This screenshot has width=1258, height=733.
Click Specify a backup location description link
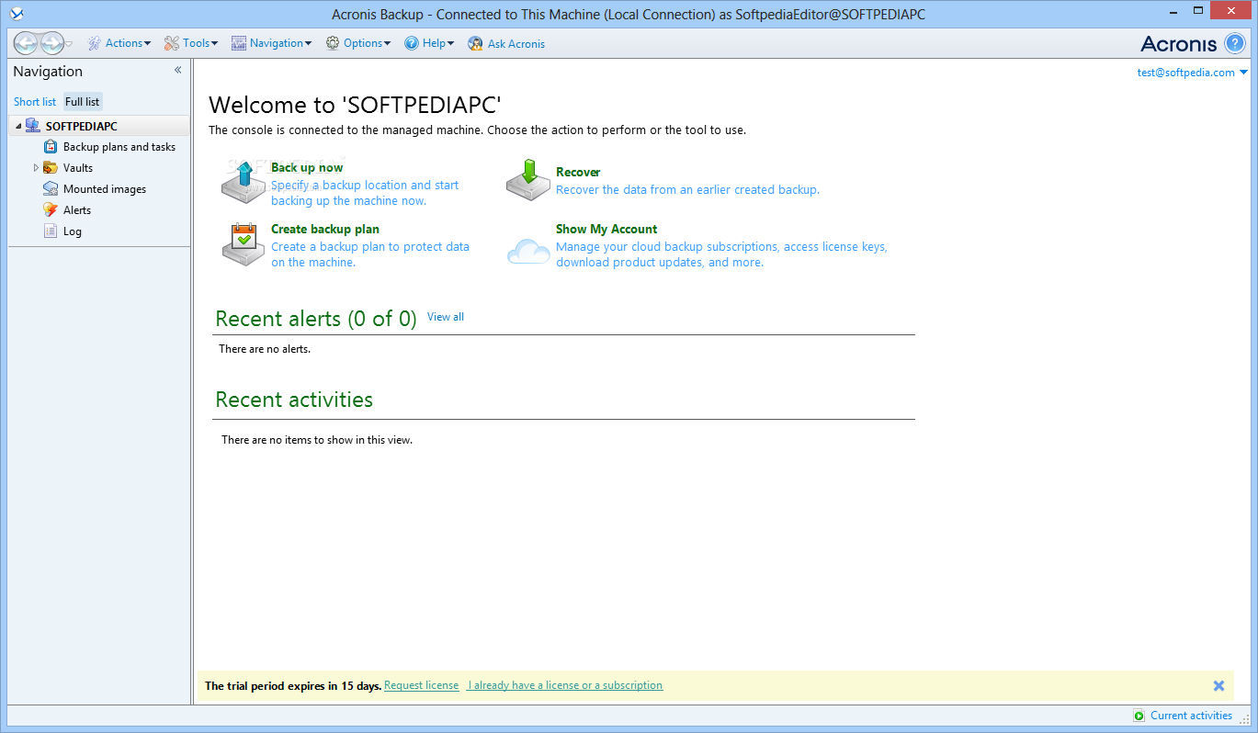(x=365, y=193)
